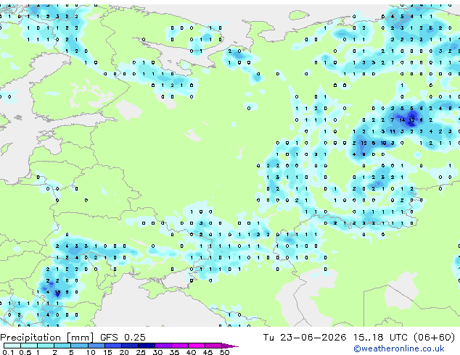Click the '0.5' legend scale label
Image resolution: width=460 pixels, height=355 pixels.
(x=25, y=352)
